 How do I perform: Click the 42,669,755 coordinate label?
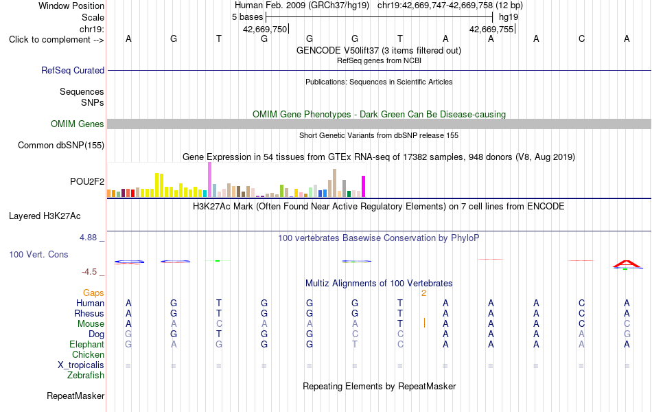[x=491, y=29]
